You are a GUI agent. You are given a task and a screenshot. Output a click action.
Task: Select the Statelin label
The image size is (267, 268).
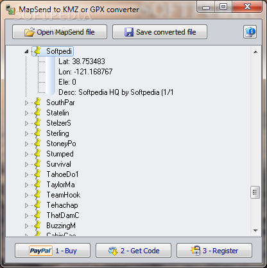click(58, 113)
